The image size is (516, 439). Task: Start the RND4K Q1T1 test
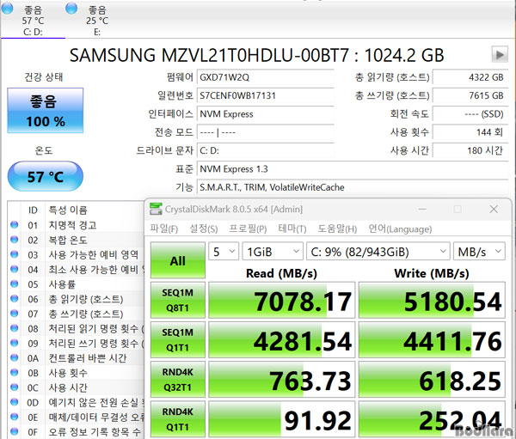[178, 419]
